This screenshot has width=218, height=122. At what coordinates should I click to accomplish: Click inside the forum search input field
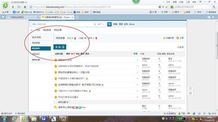(63, 24)
